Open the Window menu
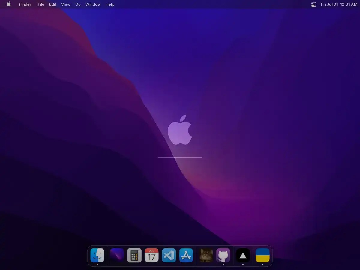Screen dimensions: 360x270 (x=93, y=4)
